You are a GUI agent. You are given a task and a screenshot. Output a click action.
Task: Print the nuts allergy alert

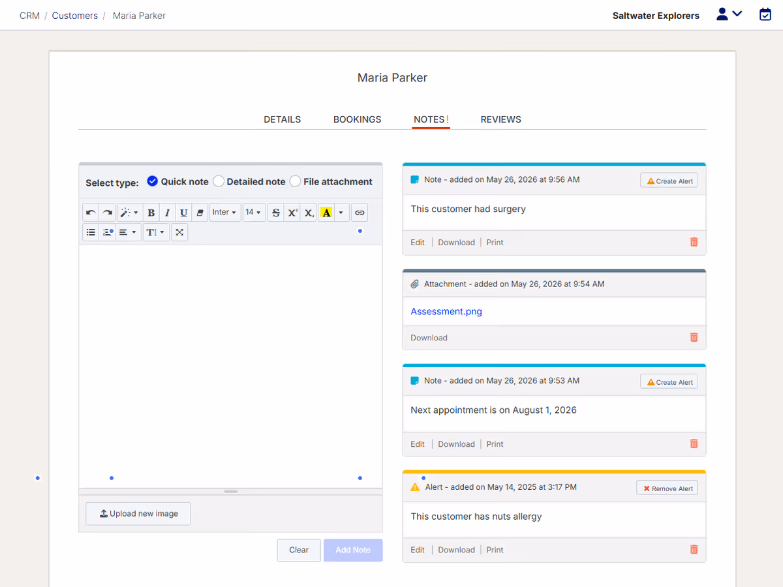[x=495, y=549]
